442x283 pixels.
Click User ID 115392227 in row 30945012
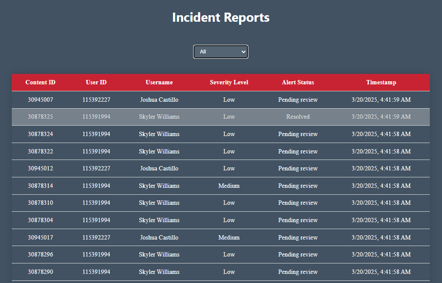pyautogui.click(x=96, y=168)
